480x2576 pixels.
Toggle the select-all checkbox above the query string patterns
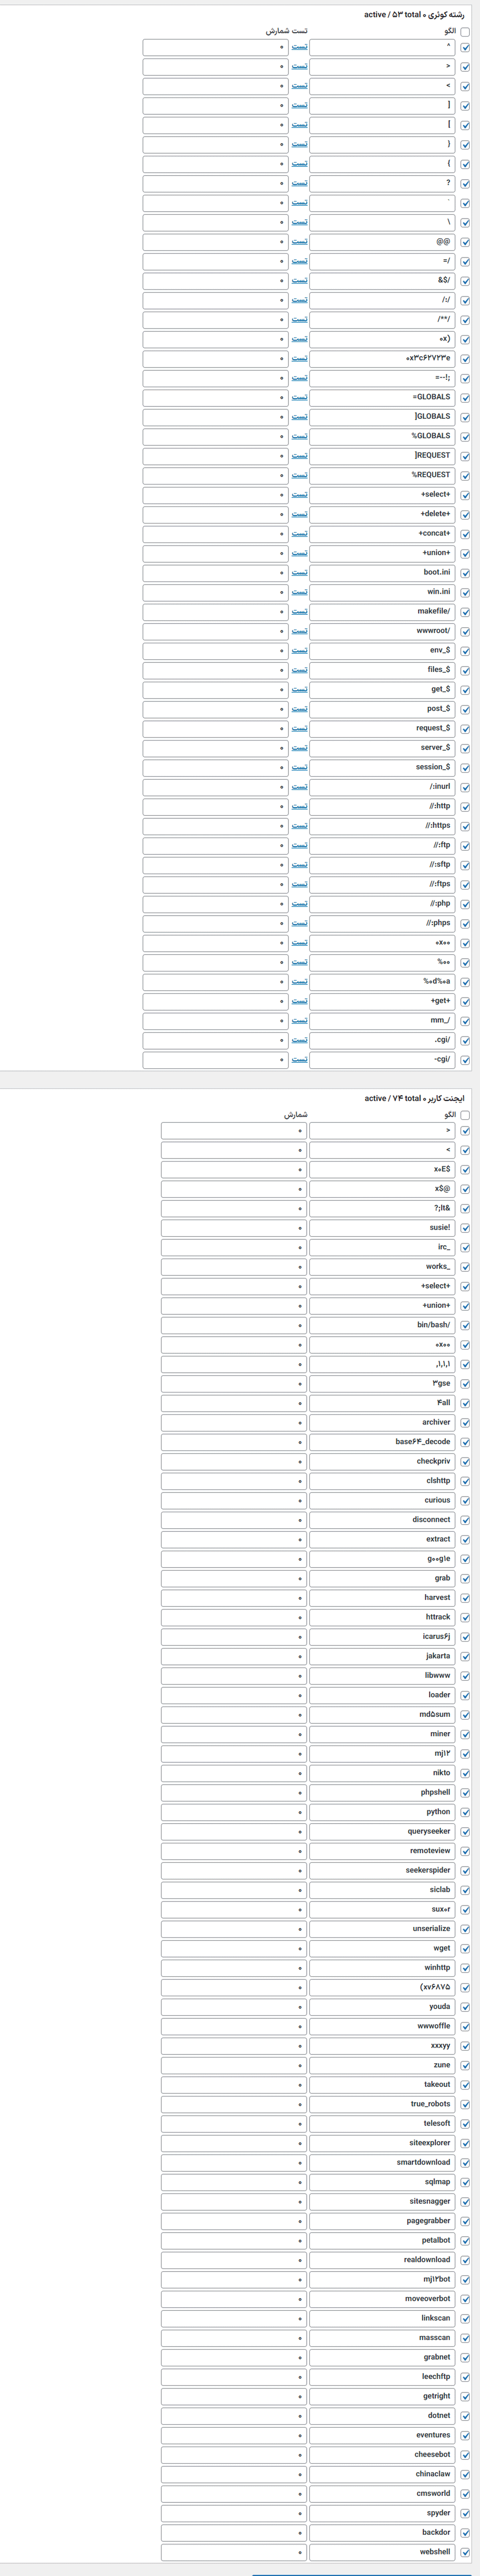point(465,32)
